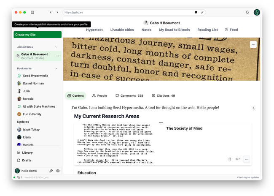
Task: Click the Create my Site button
Action: coord(38,35)
